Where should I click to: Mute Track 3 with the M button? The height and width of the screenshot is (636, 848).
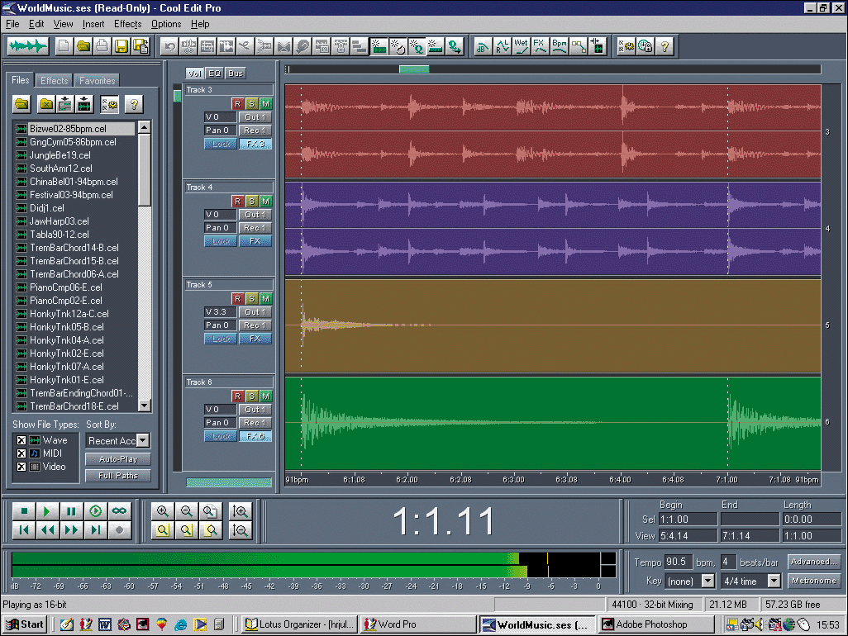(x=265, y=104)
